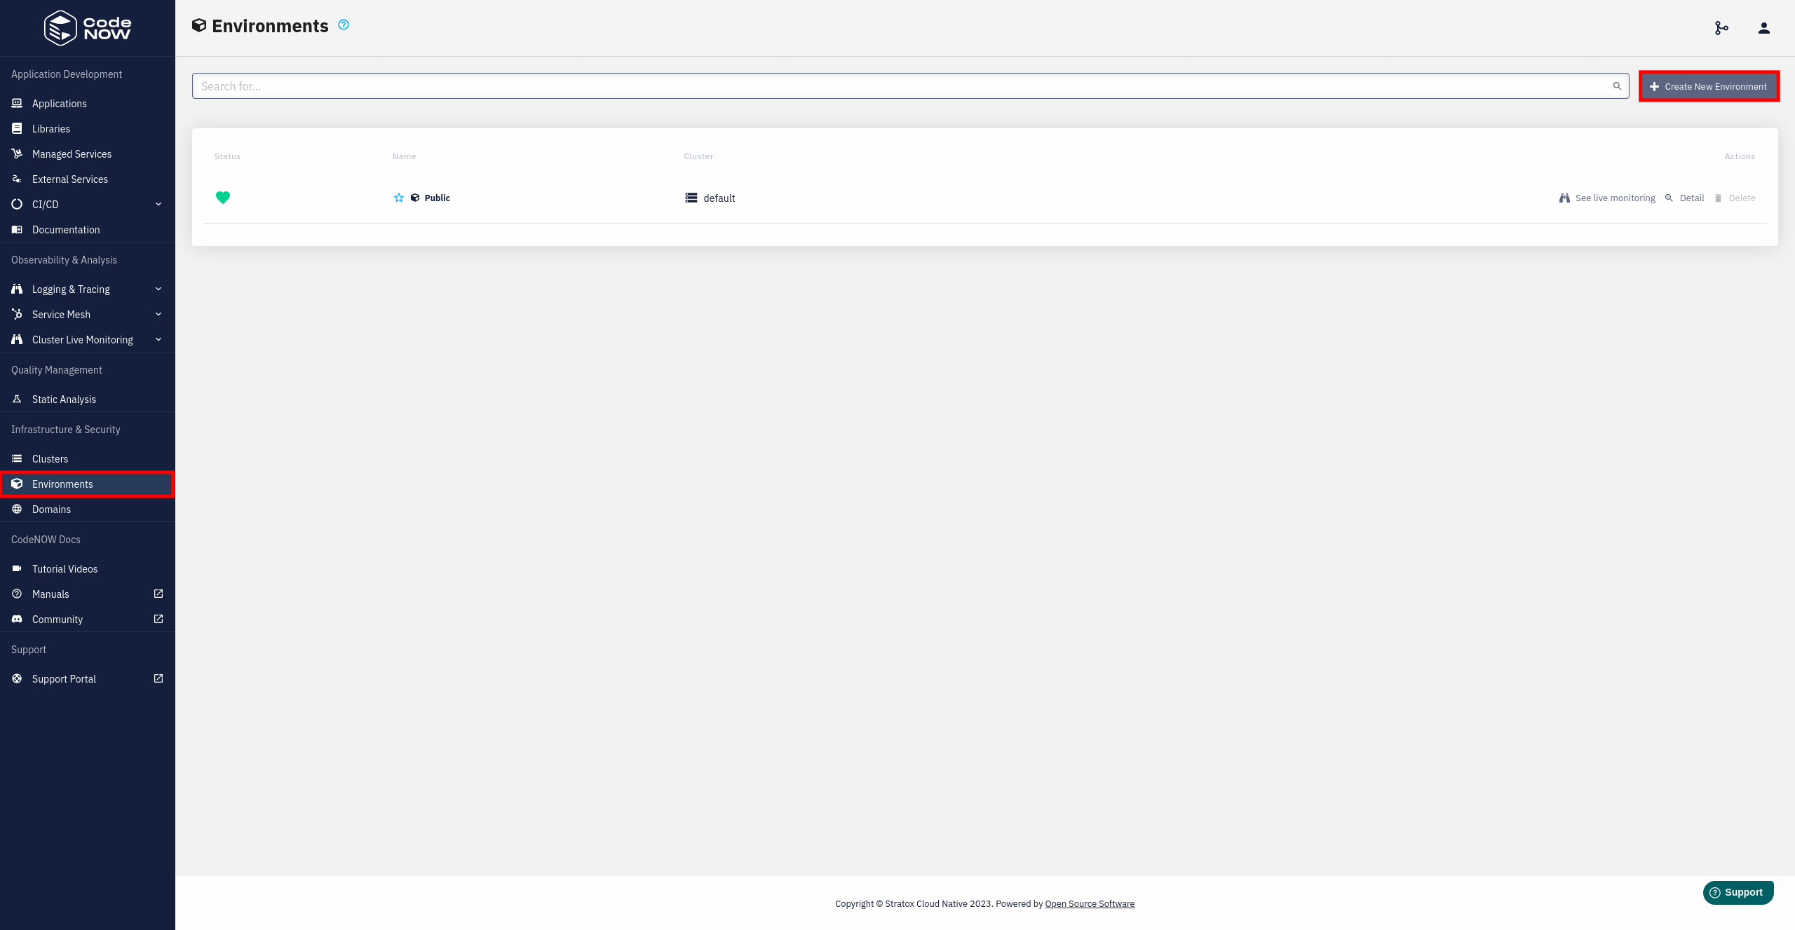
Task: Click Create New Environment button
Action: click(1709, 86)
